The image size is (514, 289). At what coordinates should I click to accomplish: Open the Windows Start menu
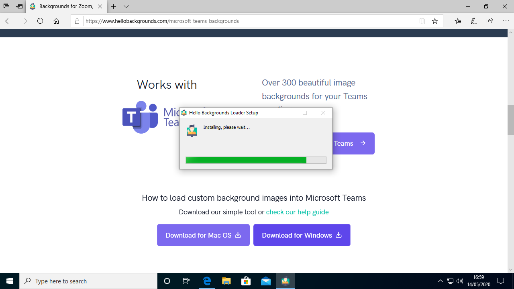(10, 281)
